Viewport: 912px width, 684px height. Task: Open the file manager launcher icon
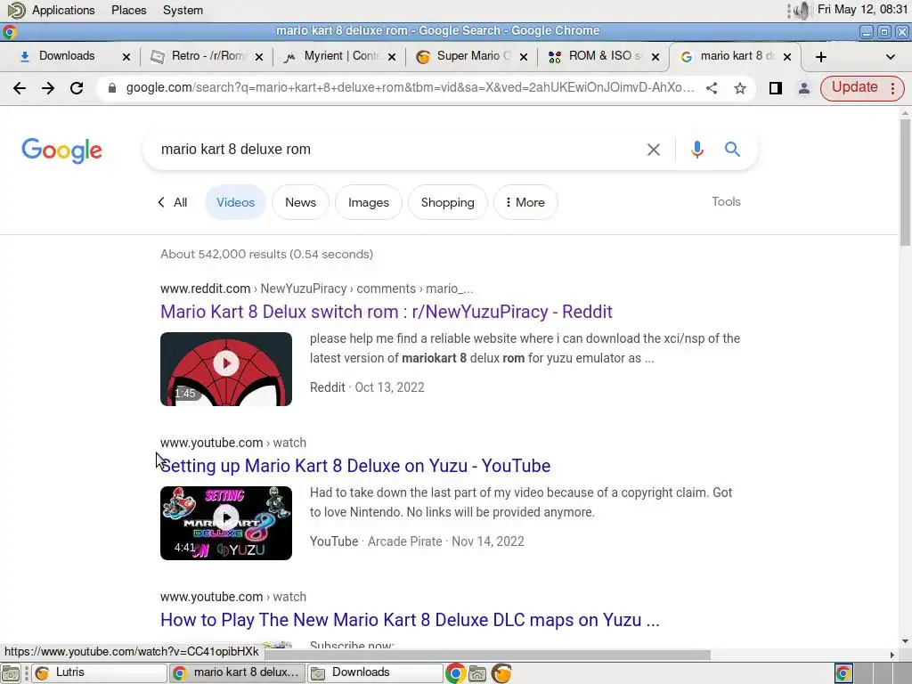[x=477, y=673]
